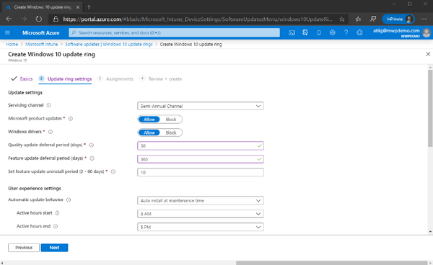Image resolution: width=433 pixels, height=265 pixels.
Task: Click the horizontal scrollbar thumb at bottom
Action: (332, 263)
